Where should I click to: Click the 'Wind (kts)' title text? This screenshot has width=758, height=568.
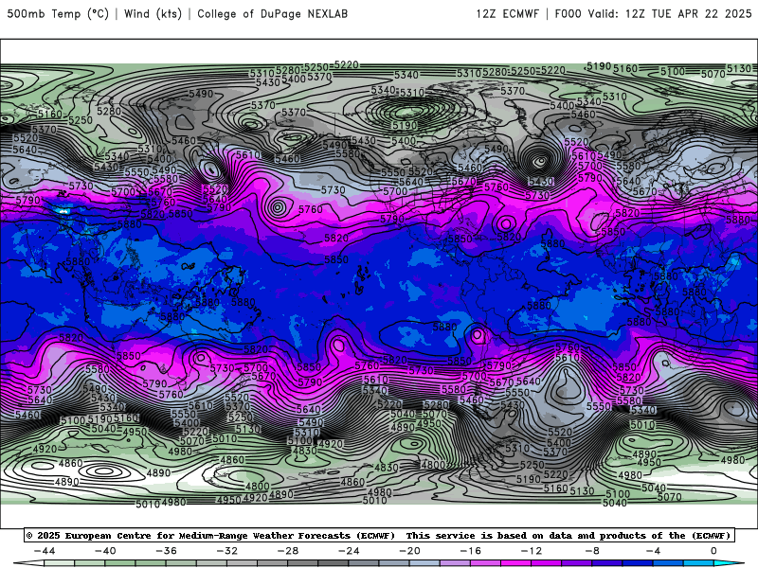tap(153, 13)
